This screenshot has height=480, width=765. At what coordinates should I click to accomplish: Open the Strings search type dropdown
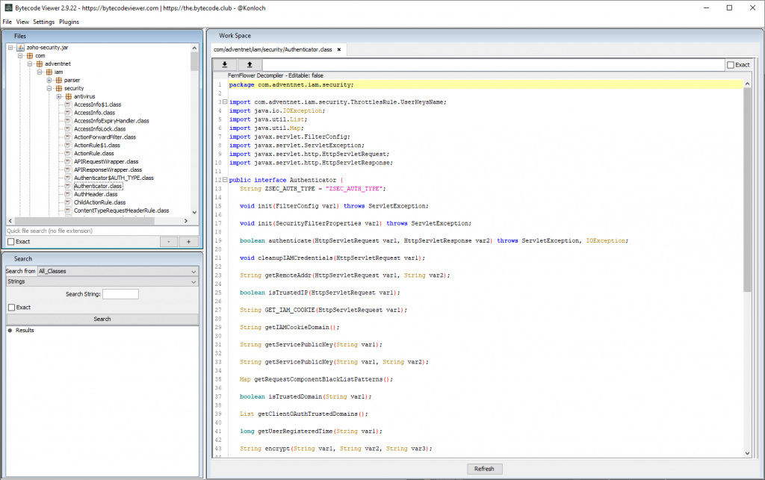[x=102, y=282]
